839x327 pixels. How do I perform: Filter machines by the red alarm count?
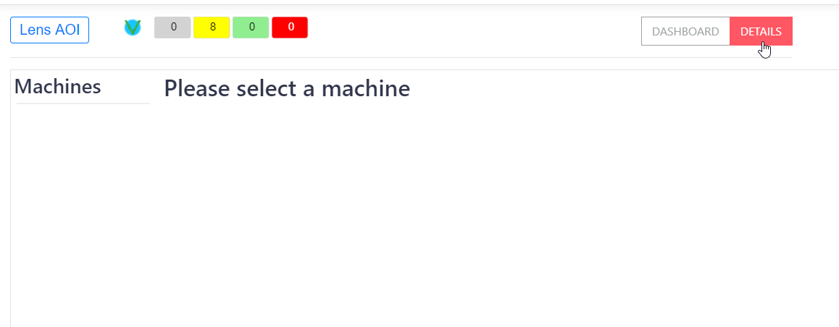tap(290, 27)
